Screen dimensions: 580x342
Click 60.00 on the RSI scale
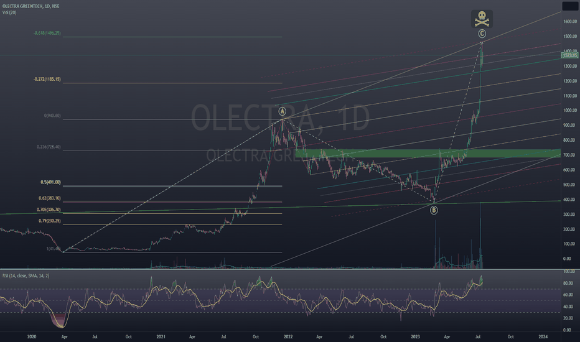click(568, 295)
